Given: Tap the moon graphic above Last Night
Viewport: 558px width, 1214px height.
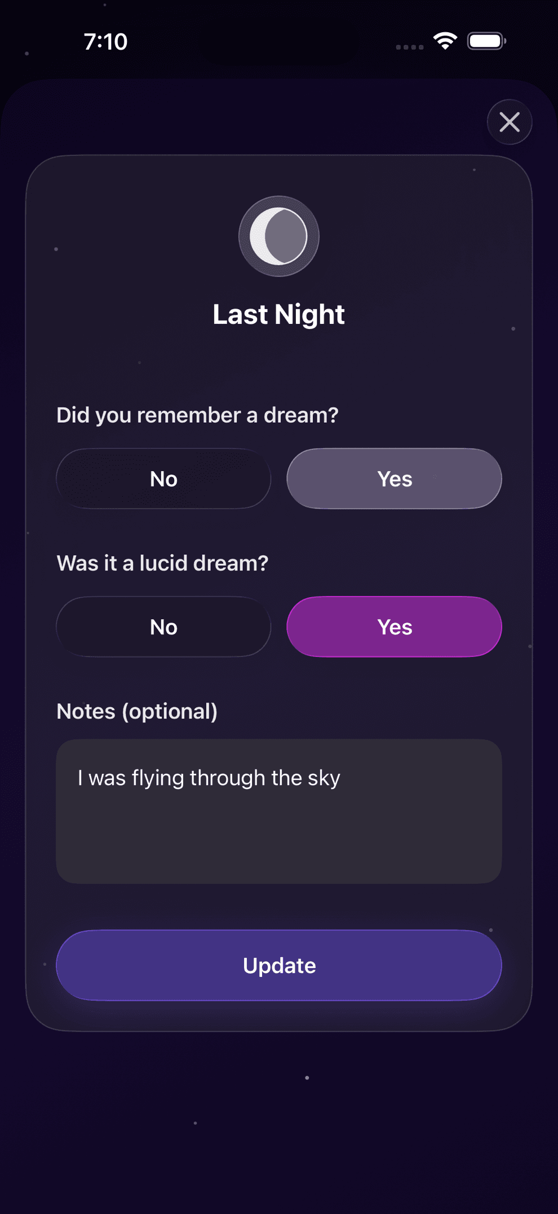Looking at the screenshot, I should point(279,236).
